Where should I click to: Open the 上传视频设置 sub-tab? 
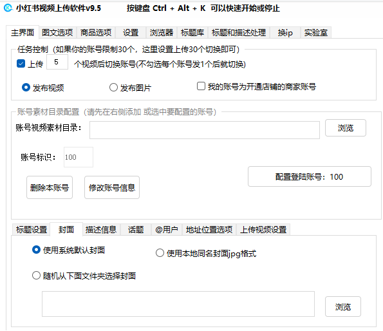click(263, 230)
